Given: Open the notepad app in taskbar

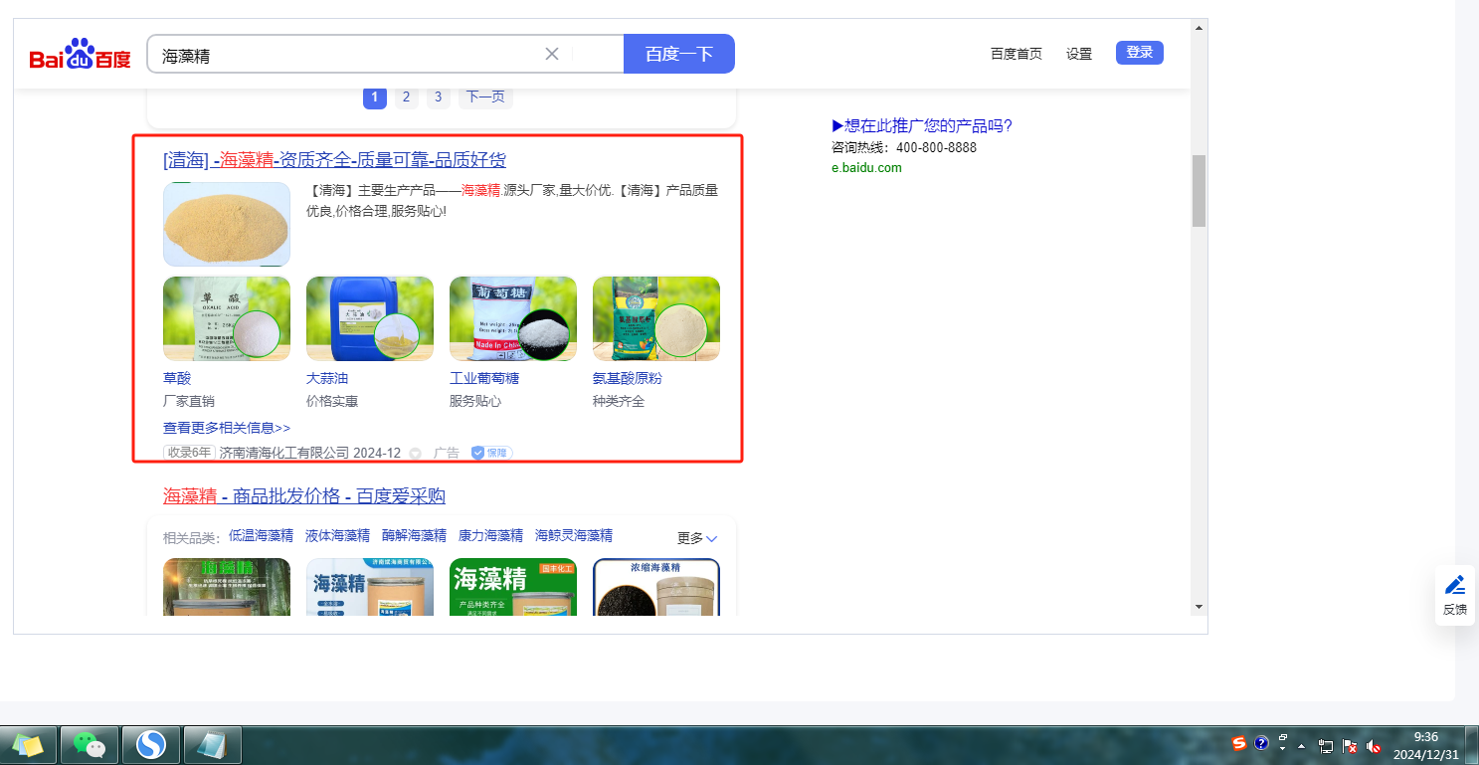Looking at the screenshot, I should tap(212, 744).
